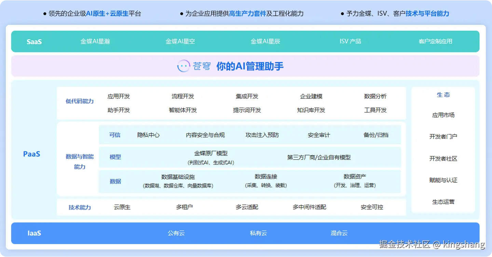Select 智能体开发 under low-code capabilities
Image resolution: width=492 pixels, height=257 pixels.
[183, 110]
